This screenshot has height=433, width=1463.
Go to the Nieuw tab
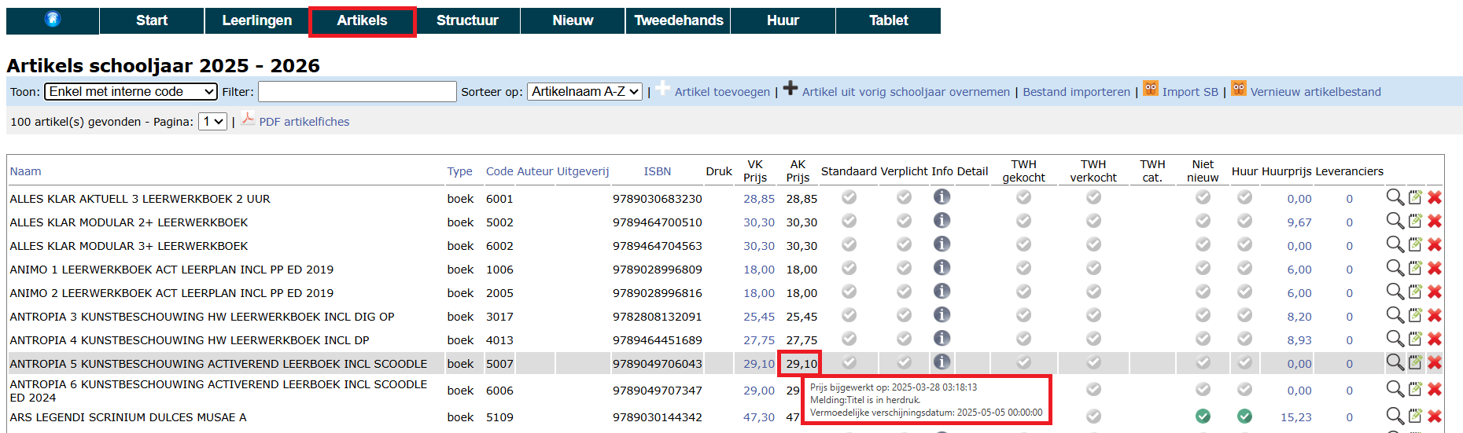(573, 20)
